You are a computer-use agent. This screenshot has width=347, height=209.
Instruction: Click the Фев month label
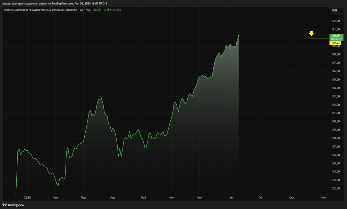click(55, 198)
